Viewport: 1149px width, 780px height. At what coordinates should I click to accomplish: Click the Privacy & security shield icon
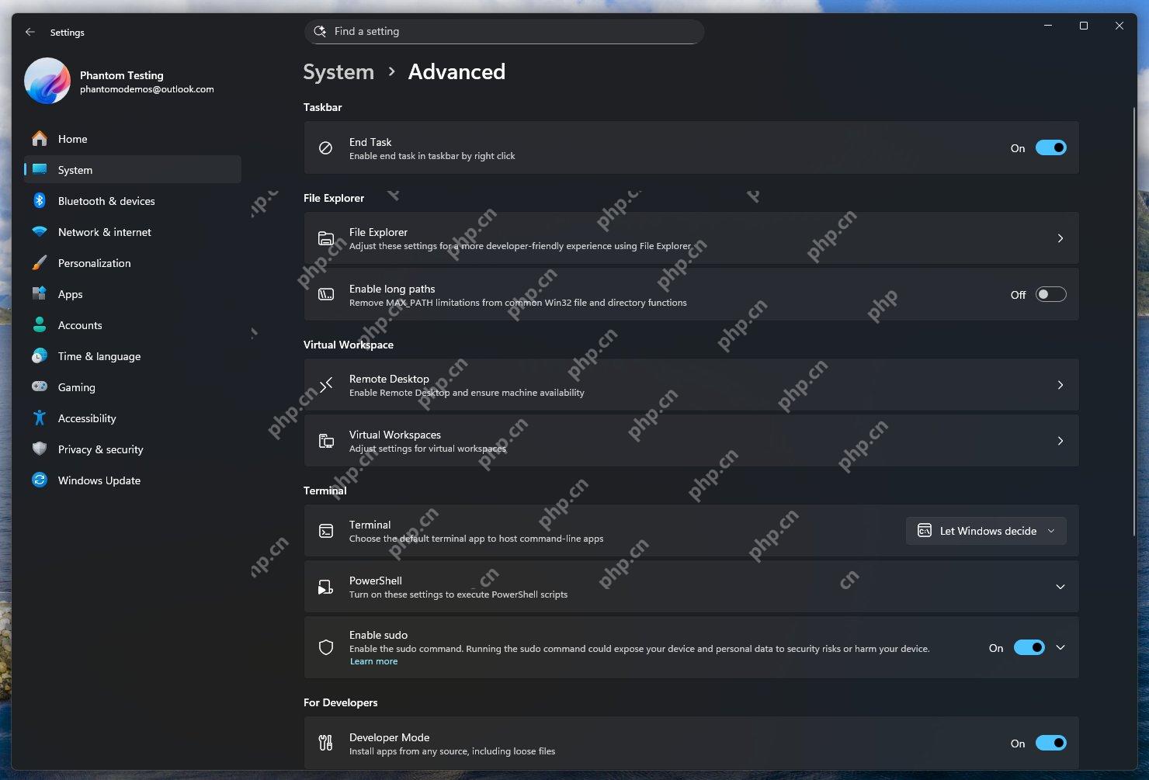coord(40,449)
